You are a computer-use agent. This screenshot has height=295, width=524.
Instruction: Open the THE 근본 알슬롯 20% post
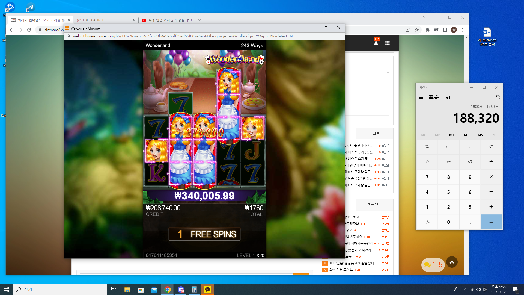point(352,263)
